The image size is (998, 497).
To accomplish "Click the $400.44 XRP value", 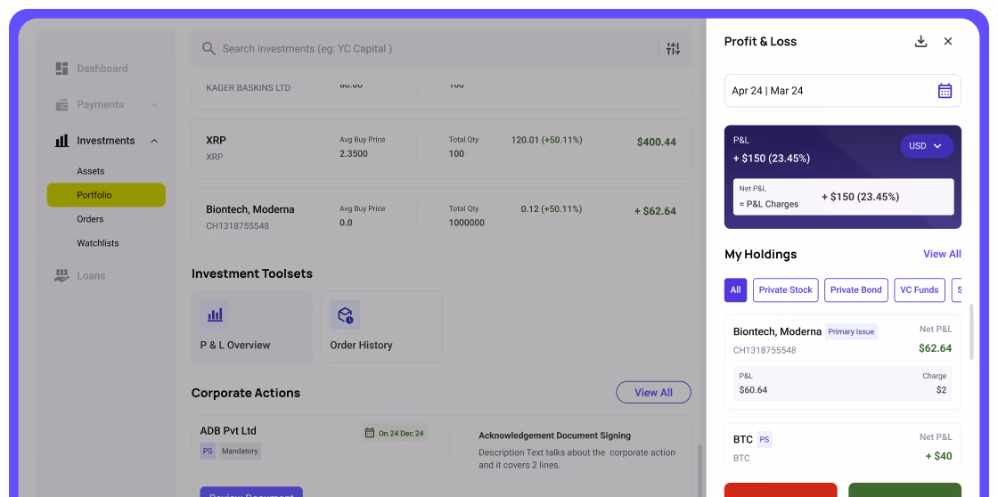I will pyautogui.click(x=656, y=142).
